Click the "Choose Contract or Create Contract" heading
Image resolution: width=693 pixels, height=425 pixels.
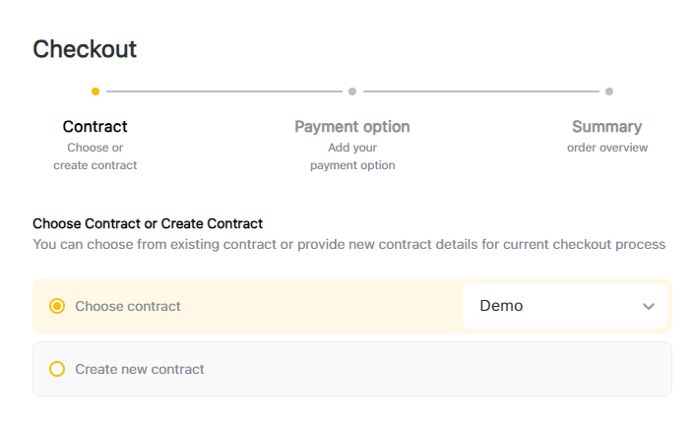[148, 223]
